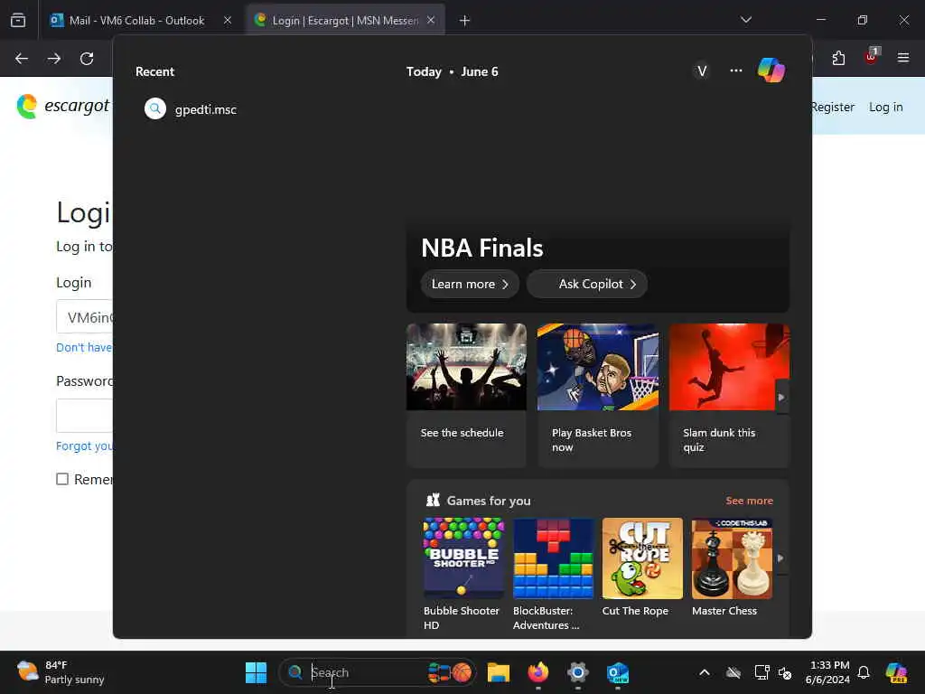The width and height of the screenshot is (925, 694).
Task: Open the clock showing 1:33 PM
Action: tap(827, 672)
